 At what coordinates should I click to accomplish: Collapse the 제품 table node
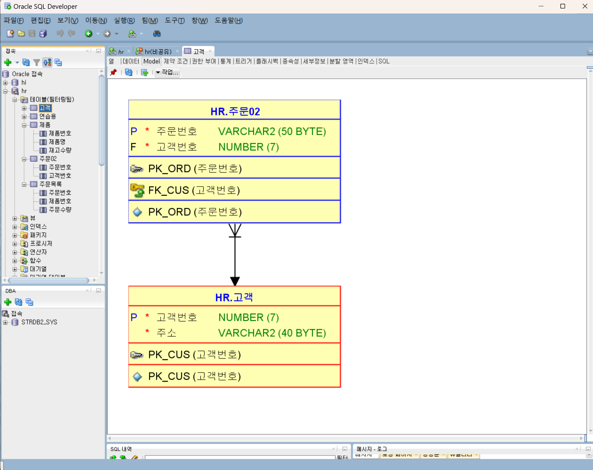tap(24, 125)
